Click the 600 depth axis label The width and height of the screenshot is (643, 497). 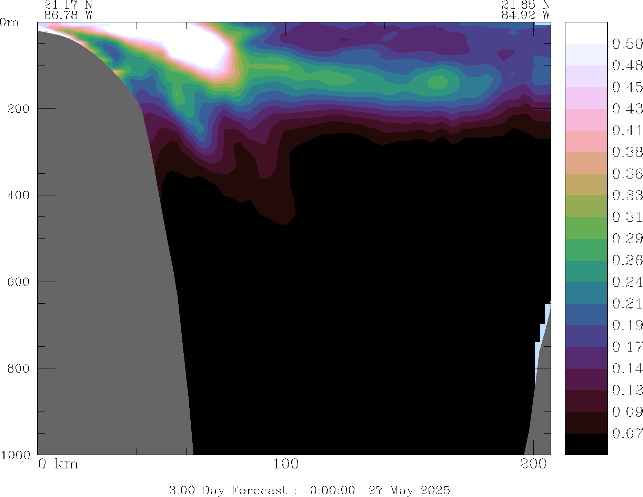[18, 282]
